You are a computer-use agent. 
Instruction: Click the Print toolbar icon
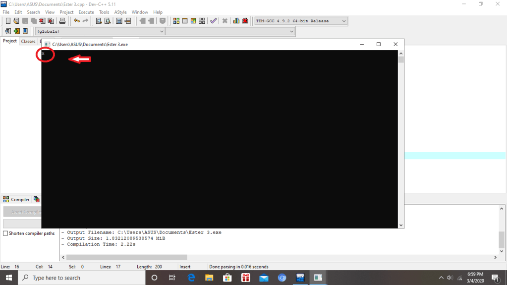tap(62, 21)
